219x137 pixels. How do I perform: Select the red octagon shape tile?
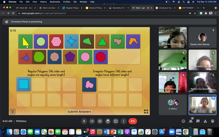coord(101,57)
